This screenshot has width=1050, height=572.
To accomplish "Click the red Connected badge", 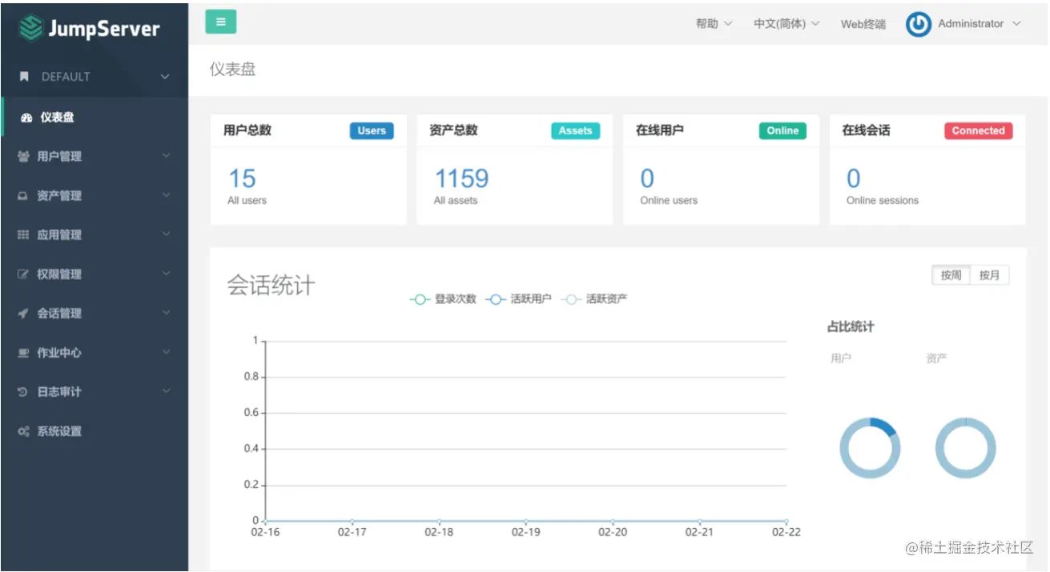I will [978, 131].
